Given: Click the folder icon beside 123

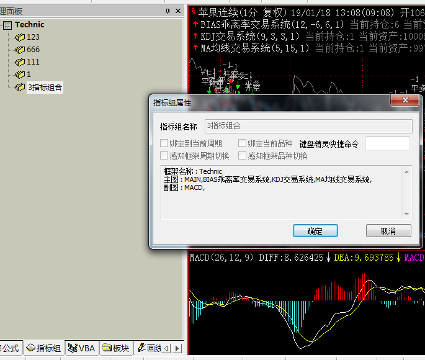Looking at the screenshot, I should (x=20, y=37).
